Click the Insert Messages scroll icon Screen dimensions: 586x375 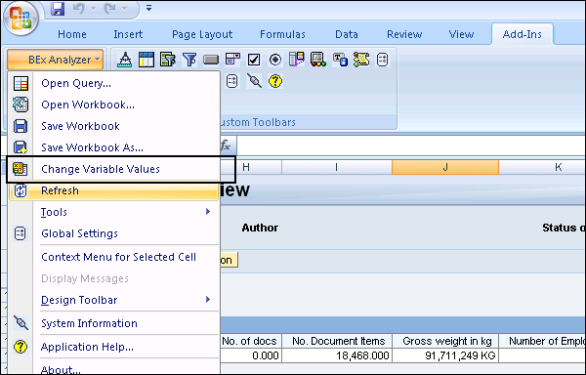pos(361,60)
